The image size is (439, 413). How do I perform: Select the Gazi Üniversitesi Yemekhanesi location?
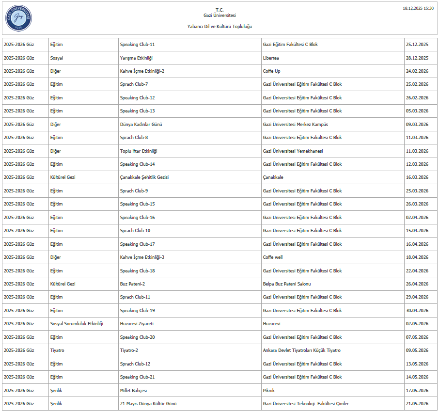pyautogui.click(x=293, y=151)
